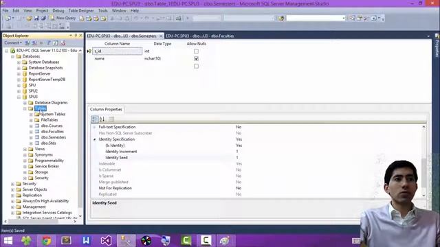The width and height of the screenshot is (440, 247).
Task: Click the New Query button
Action: pyautogui.click(x=63, y=18)
